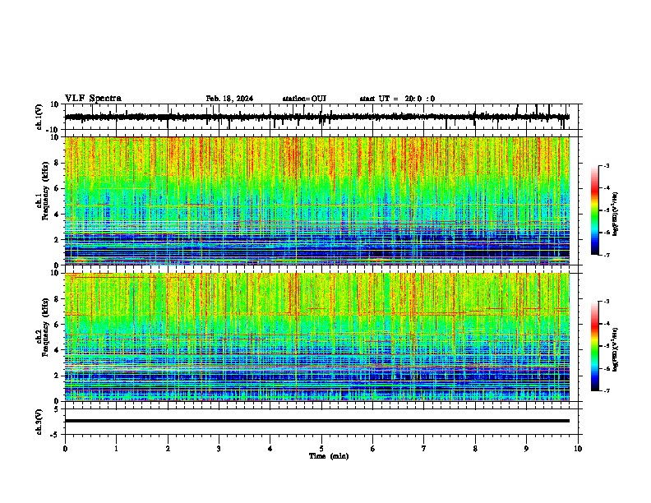Click the "-7" label on ch.2 color scale

point(606,390)
